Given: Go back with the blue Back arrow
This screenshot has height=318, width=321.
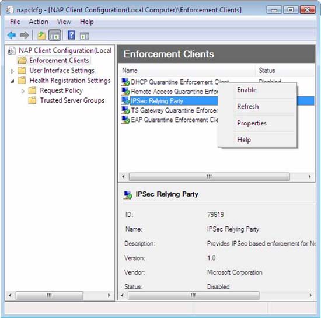Looking at the screenshot, I should pyautogui.click(x=12, y=36).
